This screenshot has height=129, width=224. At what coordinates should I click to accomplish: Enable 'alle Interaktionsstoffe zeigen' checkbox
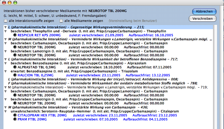[6, 21]
